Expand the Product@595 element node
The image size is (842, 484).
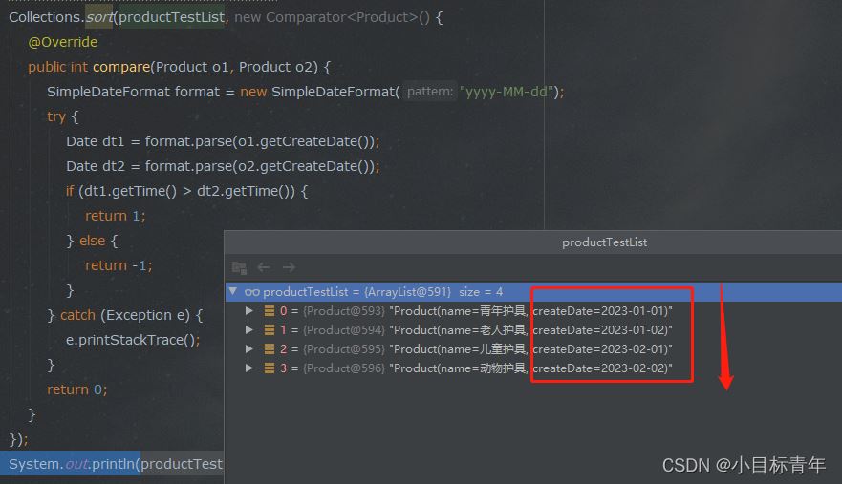(x=250, y=349)
